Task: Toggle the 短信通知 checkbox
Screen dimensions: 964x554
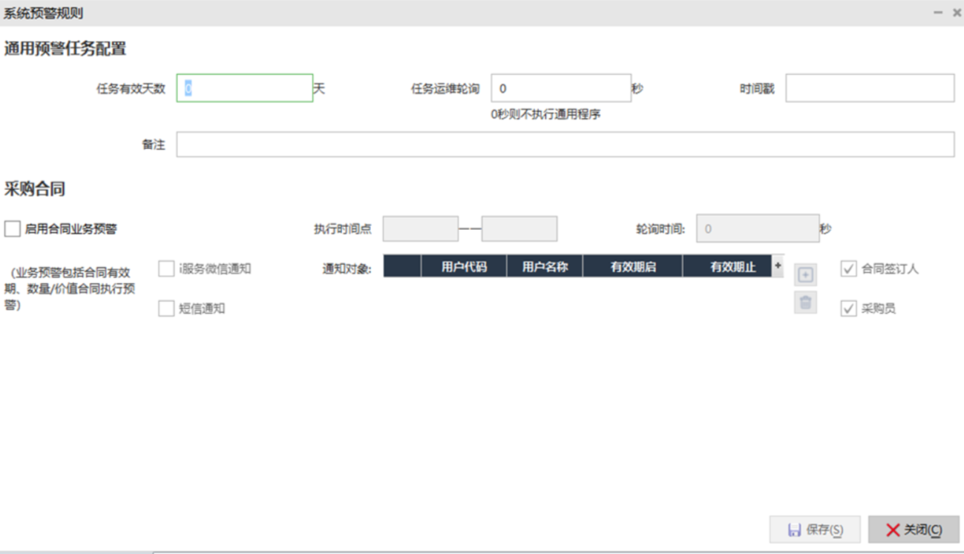Action: tap(166, 309)
